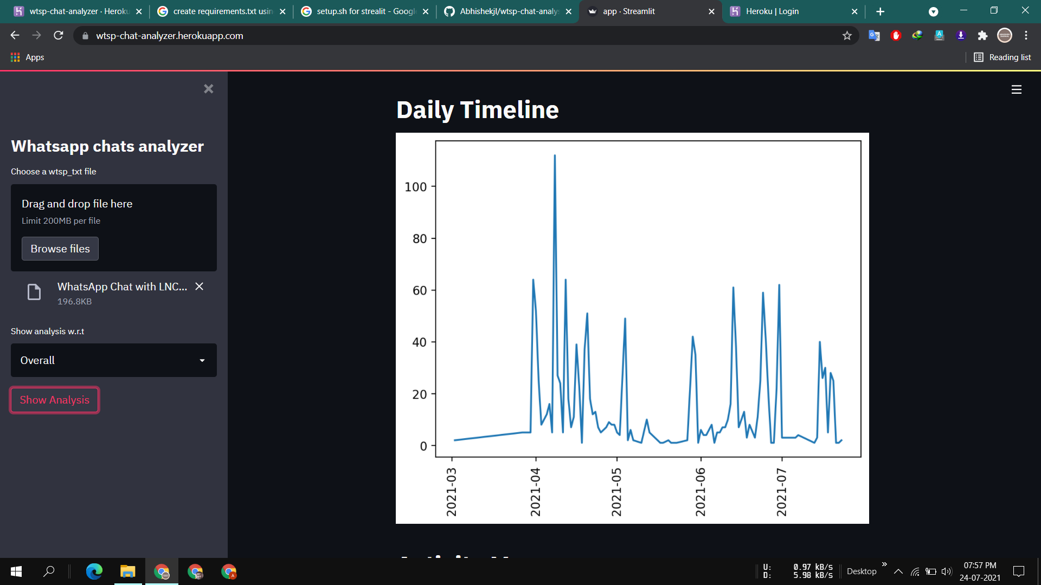
Task: Open the AdBlock extension
Action: [896, 35]
